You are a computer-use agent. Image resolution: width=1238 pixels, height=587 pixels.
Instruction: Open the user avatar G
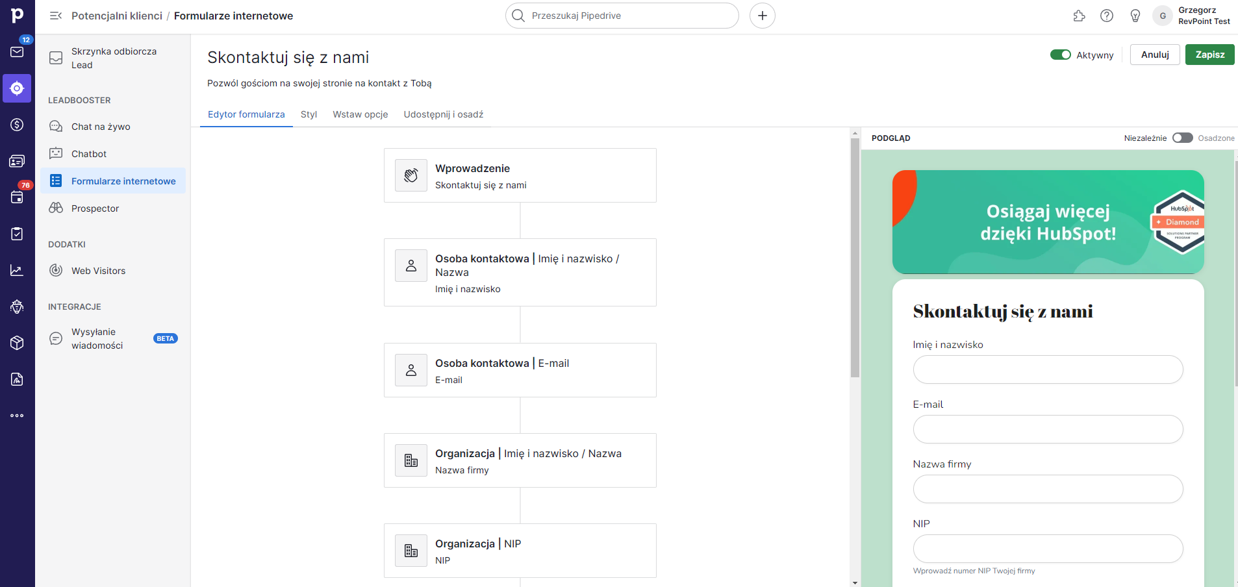coord(1163,16)
